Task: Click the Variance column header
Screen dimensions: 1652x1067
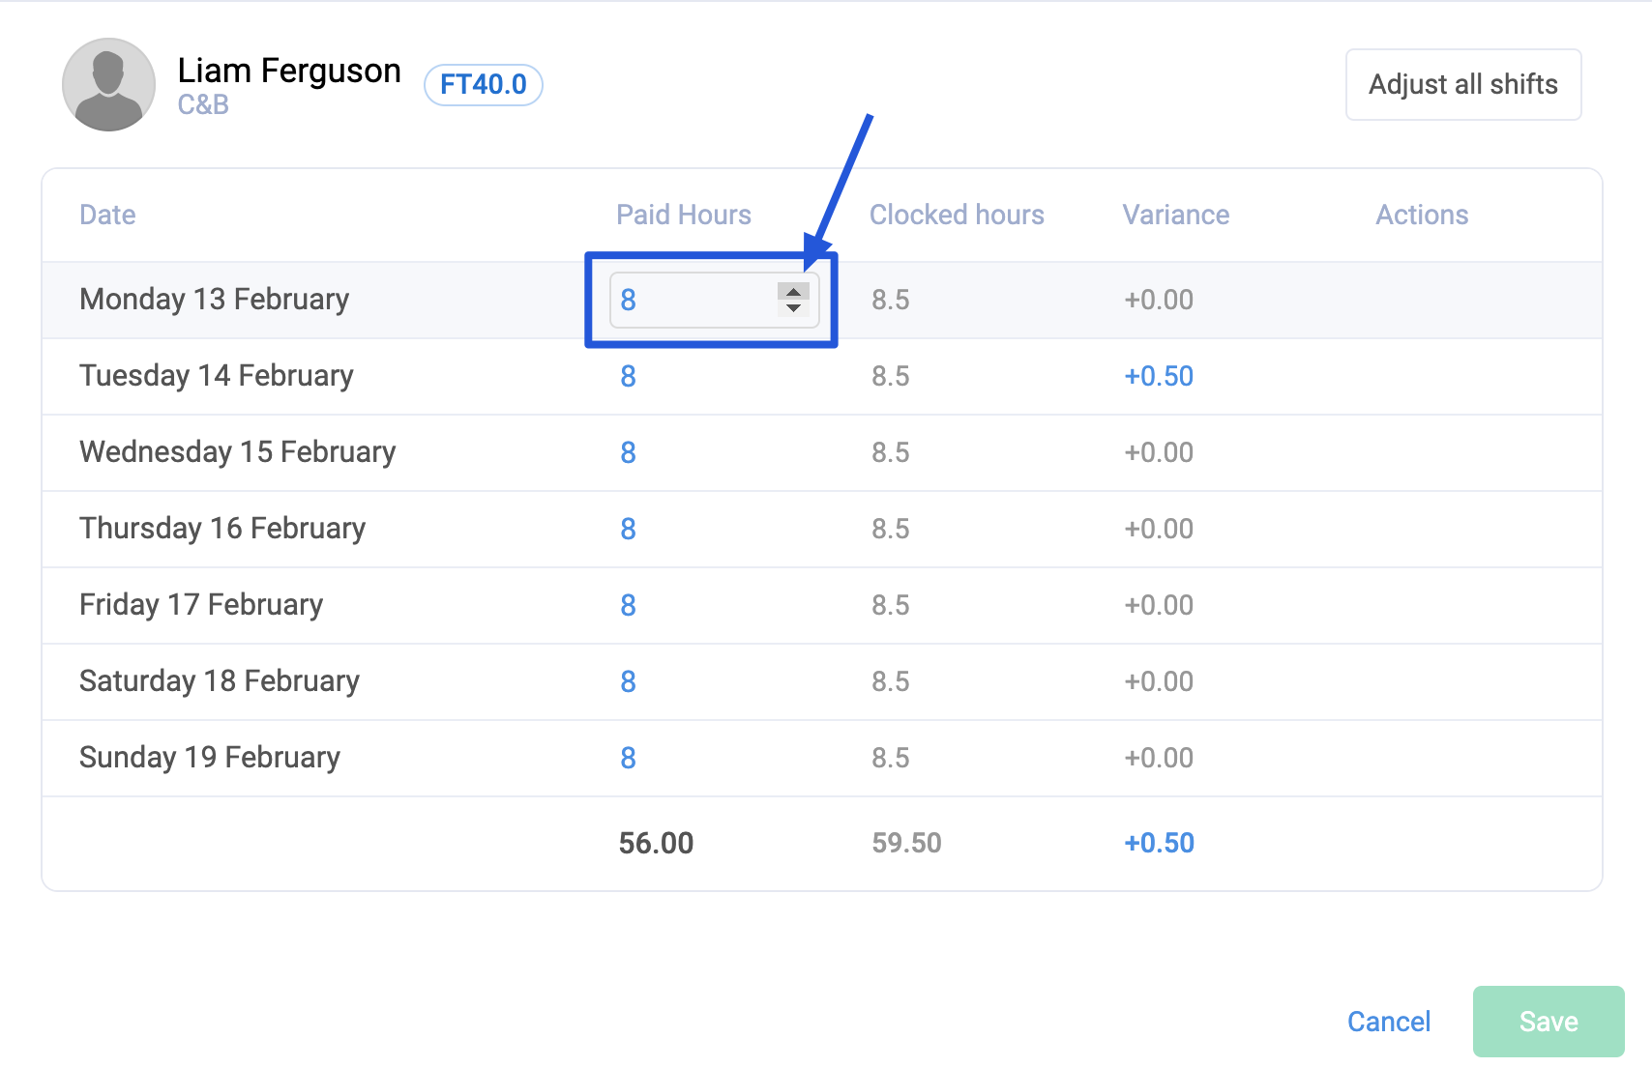Action: click(x=1175, y=215)
